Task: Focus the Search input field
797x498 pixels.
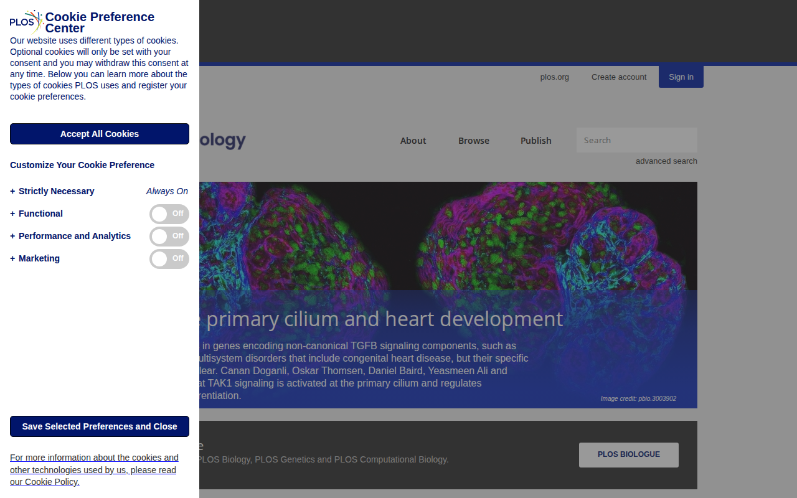Action: [x=637, y=140]
